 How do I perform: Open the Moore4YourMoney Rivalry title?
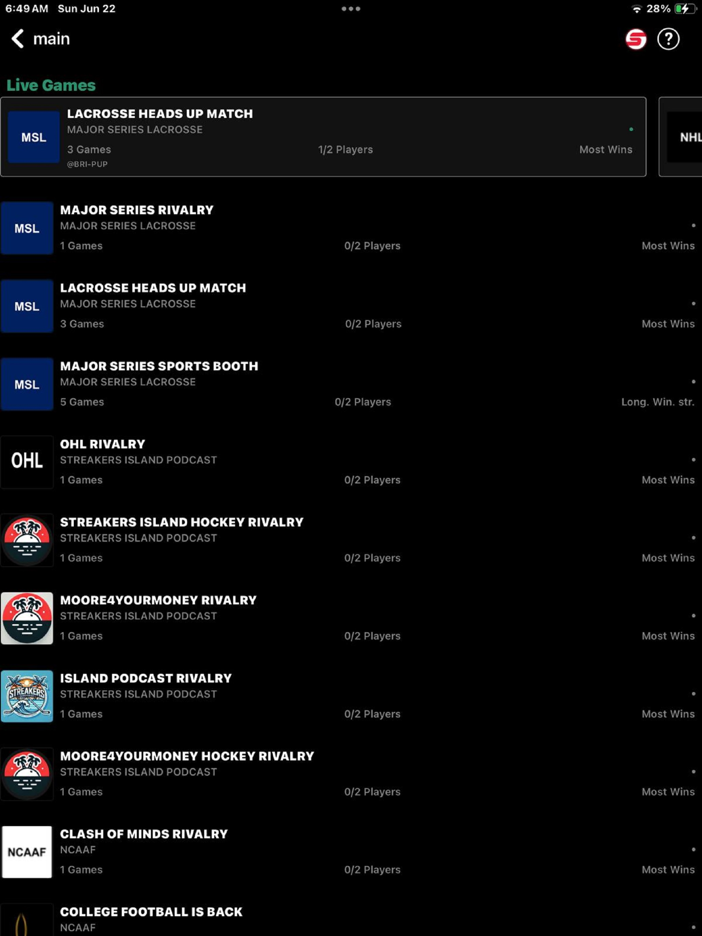[158, 600]
